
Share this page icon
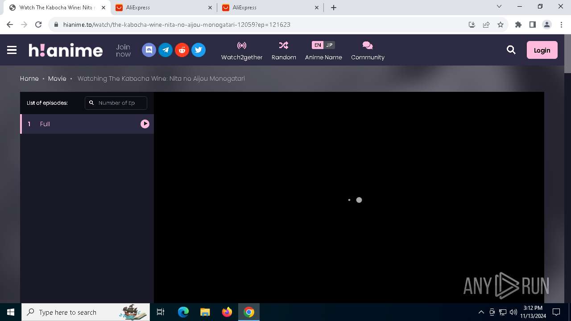[x=486, y=25]
